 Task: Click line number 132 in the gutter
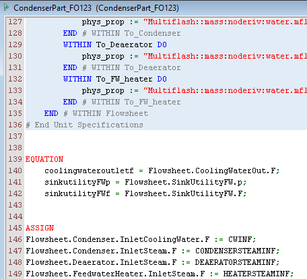tap(15, 79)
